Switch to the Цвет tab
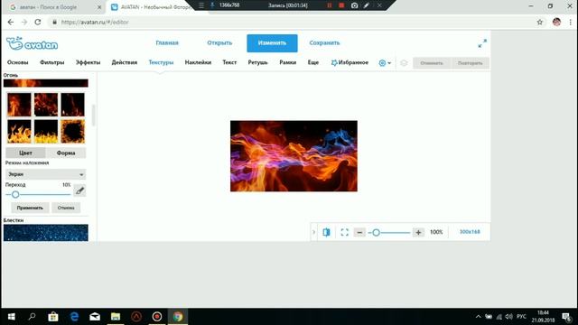Image resolution: width=578 pixels, height=325 pixels. pos(25,153)
